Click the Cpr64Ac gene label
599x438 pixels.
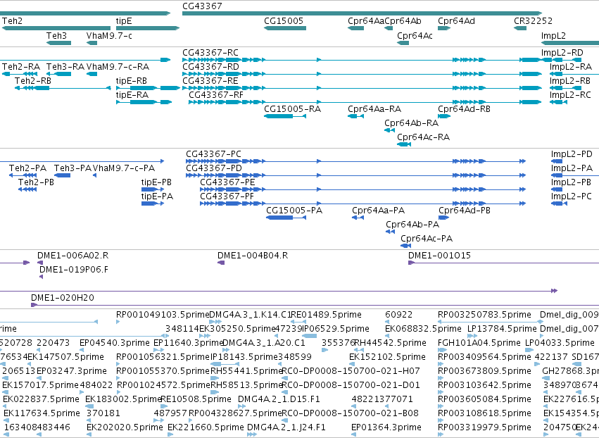coord(415,35)
